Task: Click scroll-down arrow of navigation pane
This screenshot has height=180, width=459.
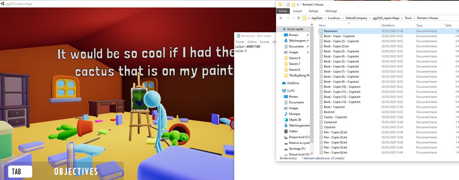Action: (313, 154)
